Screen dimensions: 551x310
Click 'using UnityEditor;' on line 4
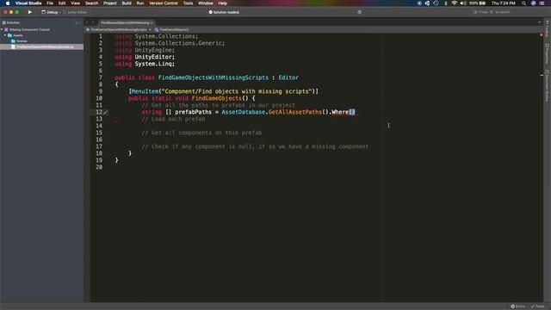[145, 57]
